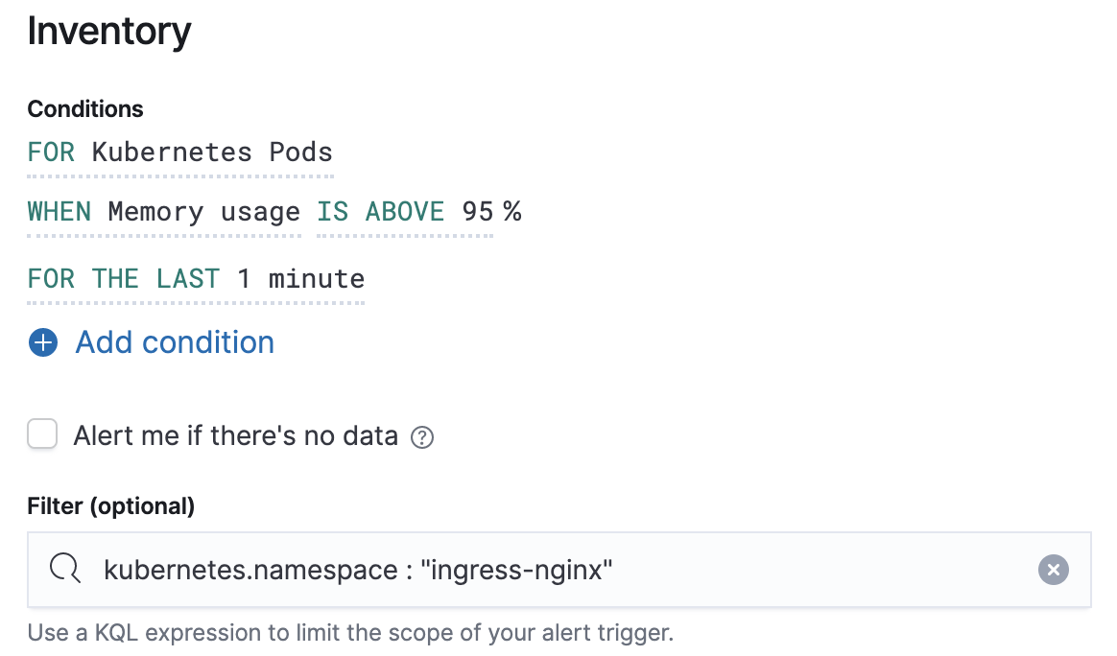Screen dimensions: 1117x656
Task: Open the Memory usage metric selector
Action: [203, 211]
